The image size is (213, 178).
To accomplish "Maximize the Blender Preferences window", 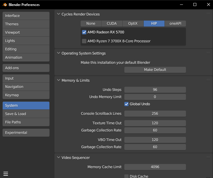I will [195, 5].
